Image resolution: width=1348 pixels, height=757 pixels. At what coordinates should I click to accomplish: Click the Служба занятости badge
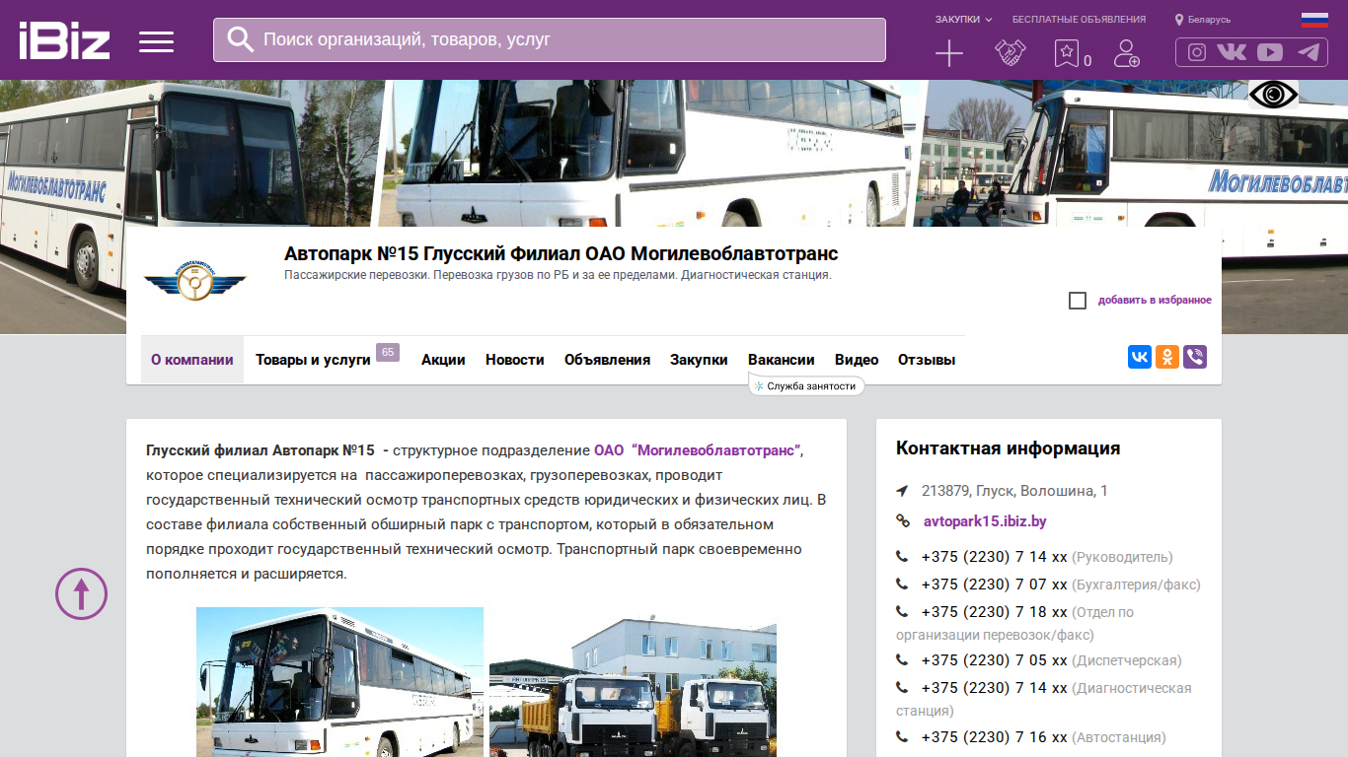[x=806, y=385]
